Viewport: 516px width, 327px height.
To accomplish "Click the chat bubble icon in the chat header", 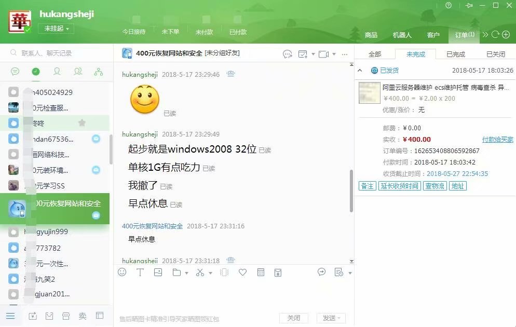I will pos(287,54).
